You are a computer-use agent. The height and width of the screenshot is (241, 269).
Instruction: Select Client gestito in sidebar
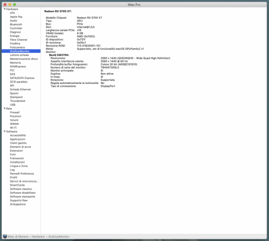pos(18,143)
